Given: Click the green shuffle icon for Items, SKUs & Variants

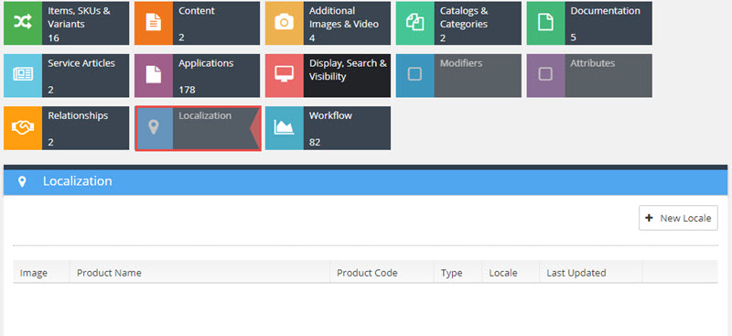Looking at the screenshot, I should click(23, 23).
